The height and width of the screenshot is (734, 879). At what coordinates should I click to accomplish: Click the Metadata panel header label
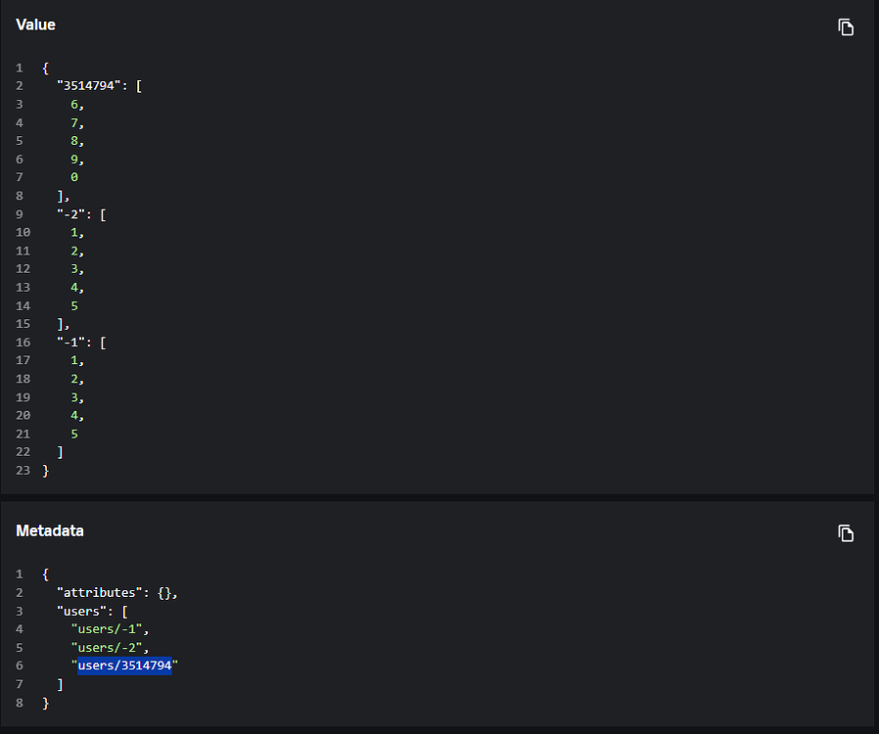(x=50, y=530)
